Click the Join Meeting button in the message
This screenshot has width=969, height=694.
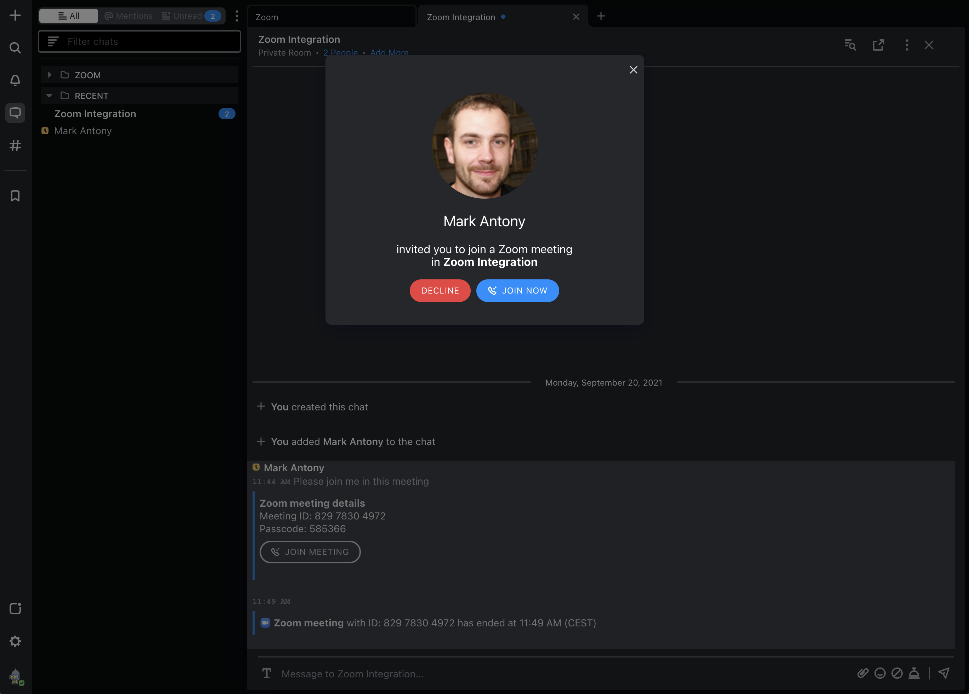pos(310,552)
